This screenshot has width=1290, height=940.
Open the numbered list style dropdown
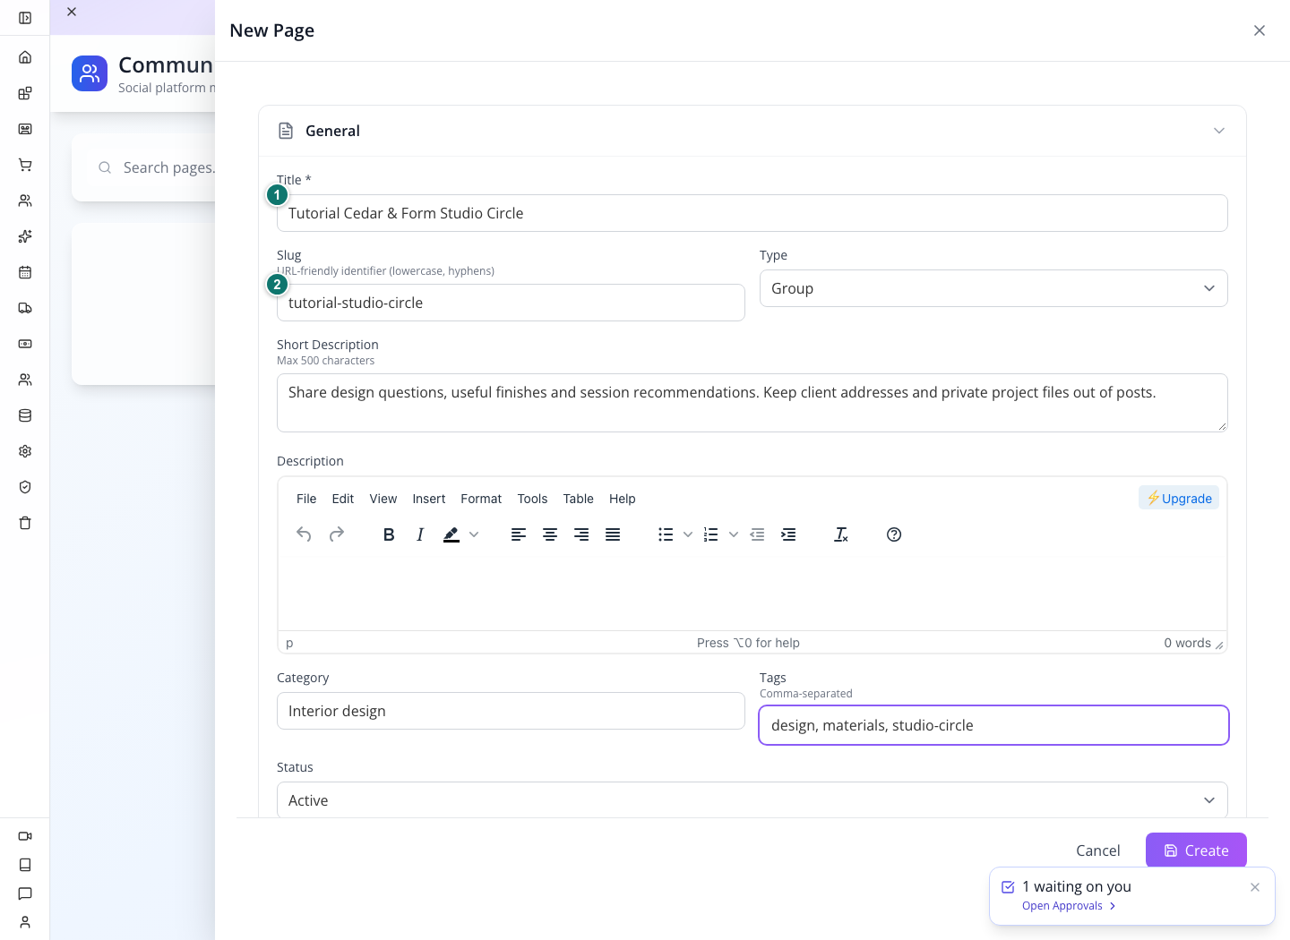[x=734, y=534]
